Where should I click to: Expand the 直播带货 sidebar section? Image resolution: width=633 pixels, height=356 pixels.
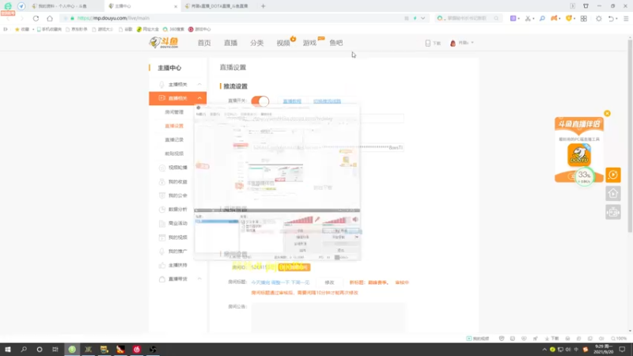[199, 279]
